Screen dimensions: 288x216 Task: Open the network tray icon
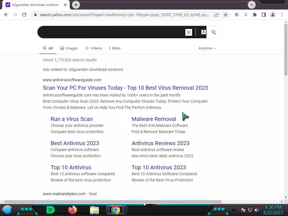click(250, 210)
